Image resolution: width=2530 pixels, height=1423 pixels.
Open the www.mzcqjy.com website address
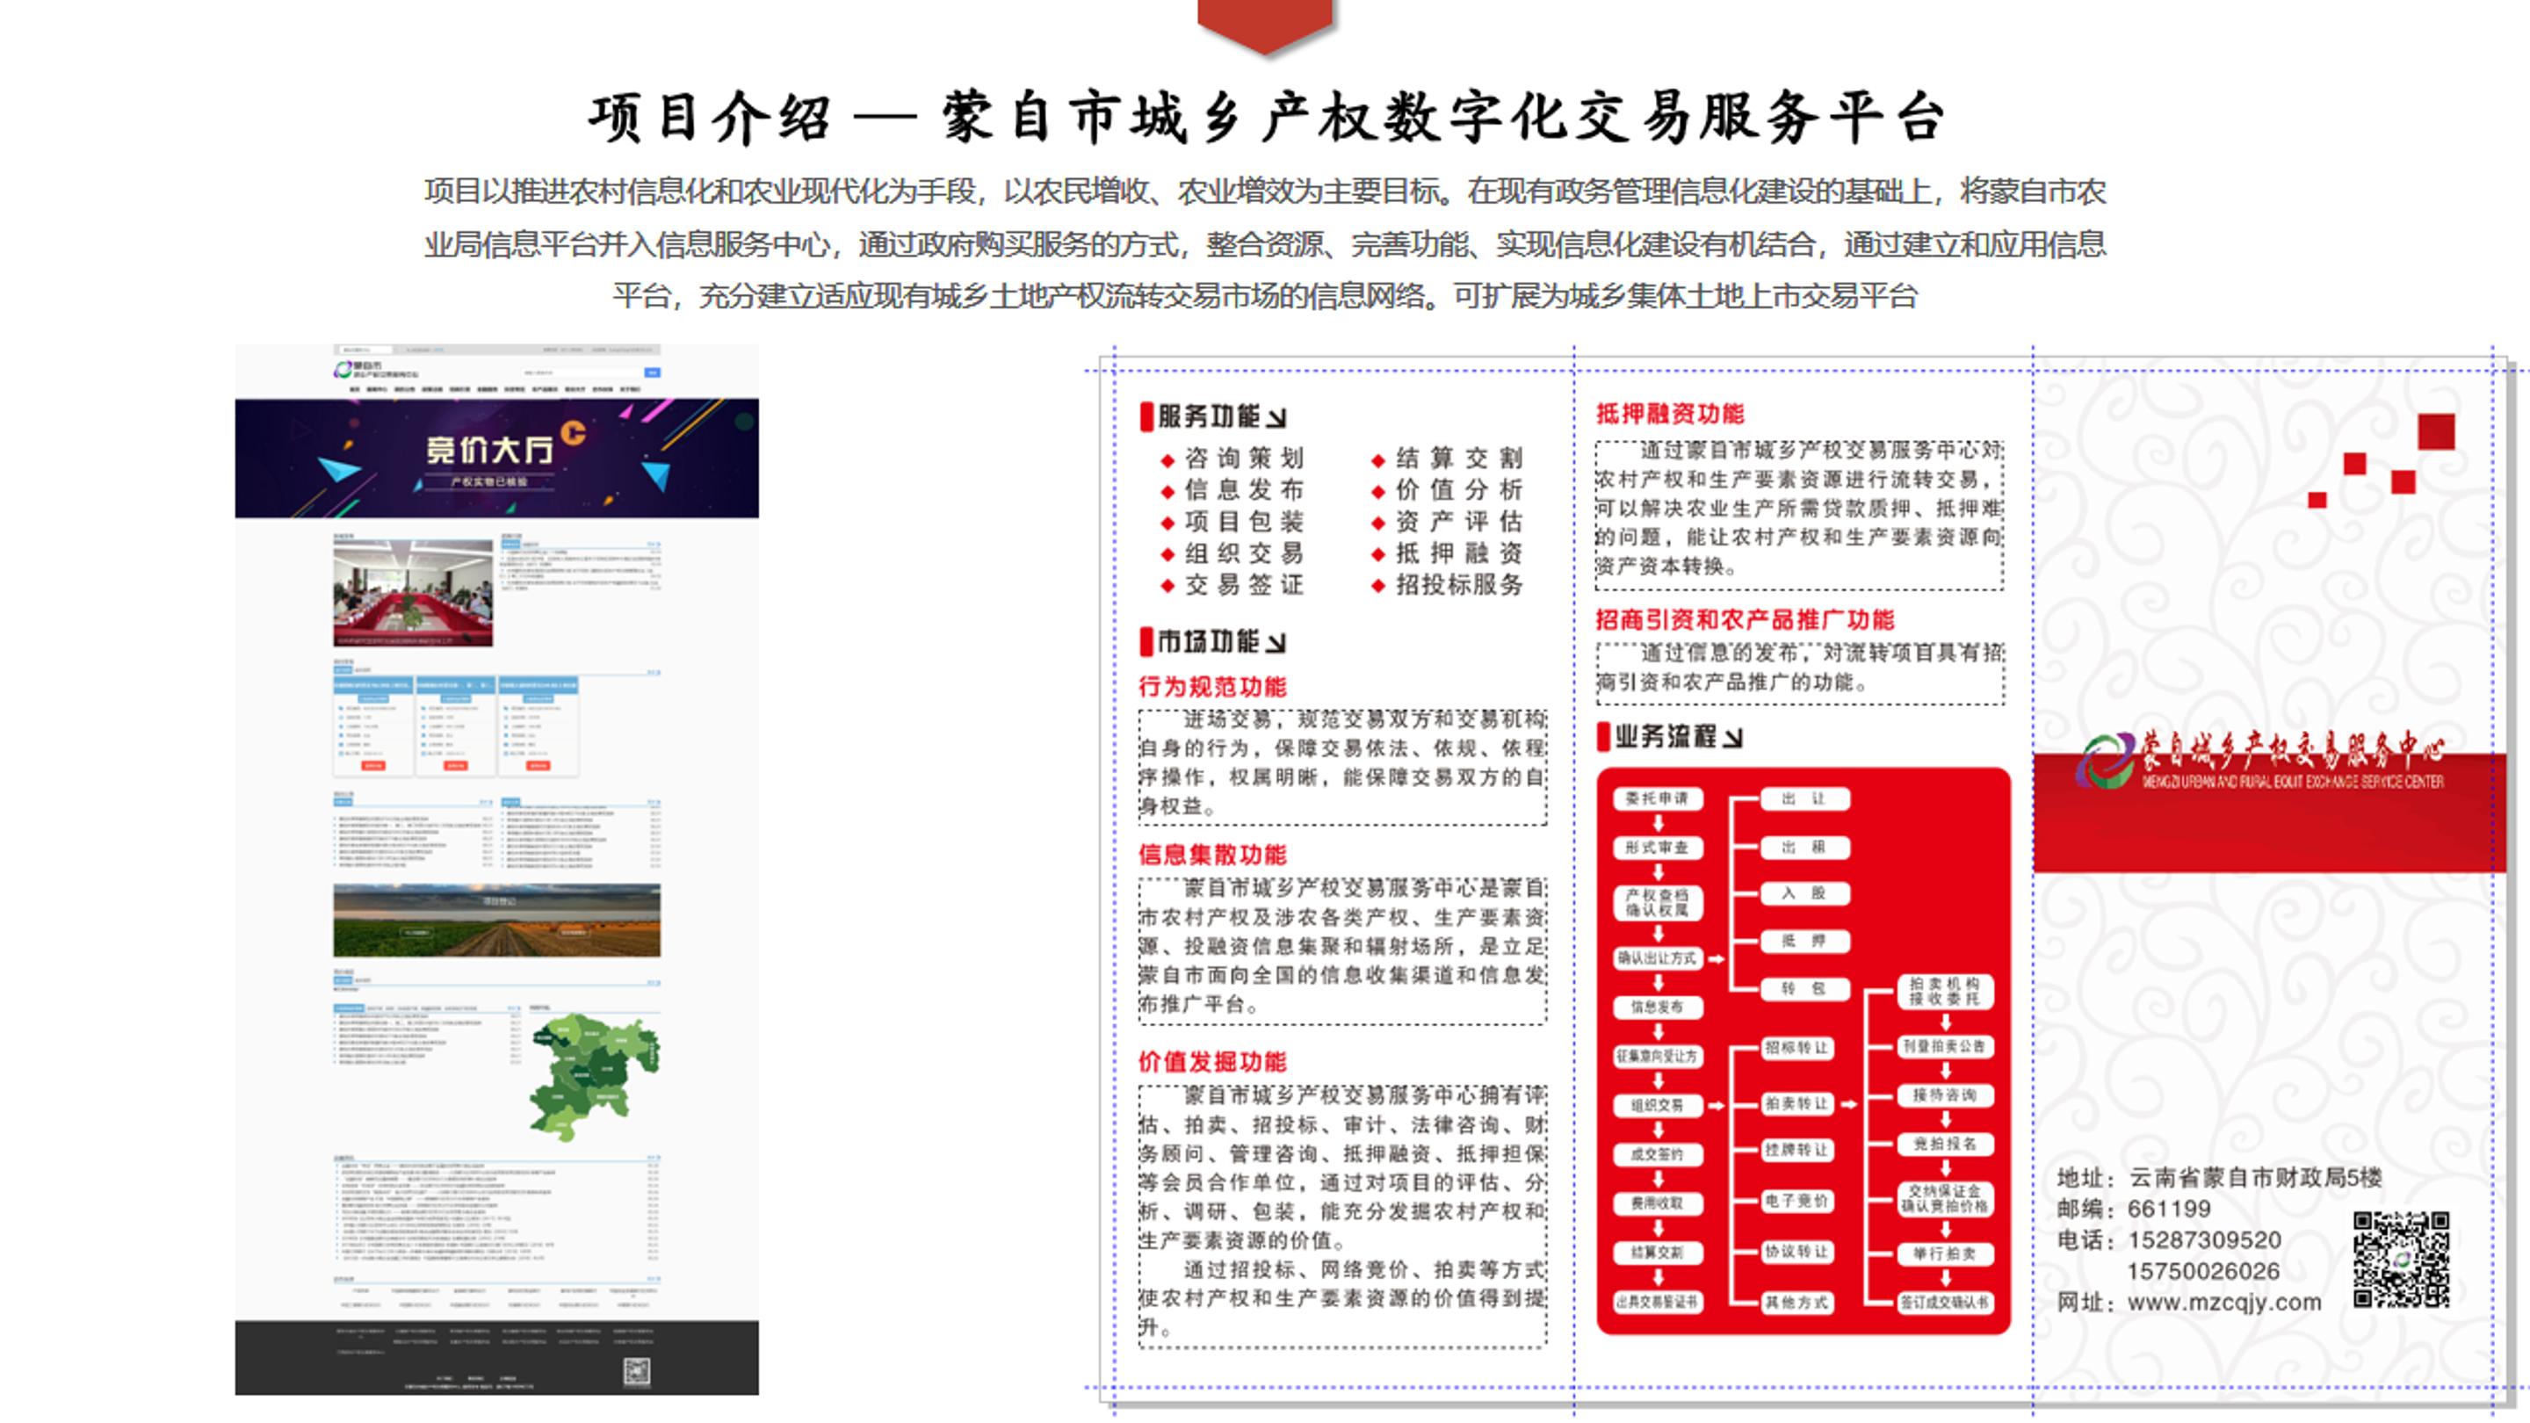point(2224,1304)
